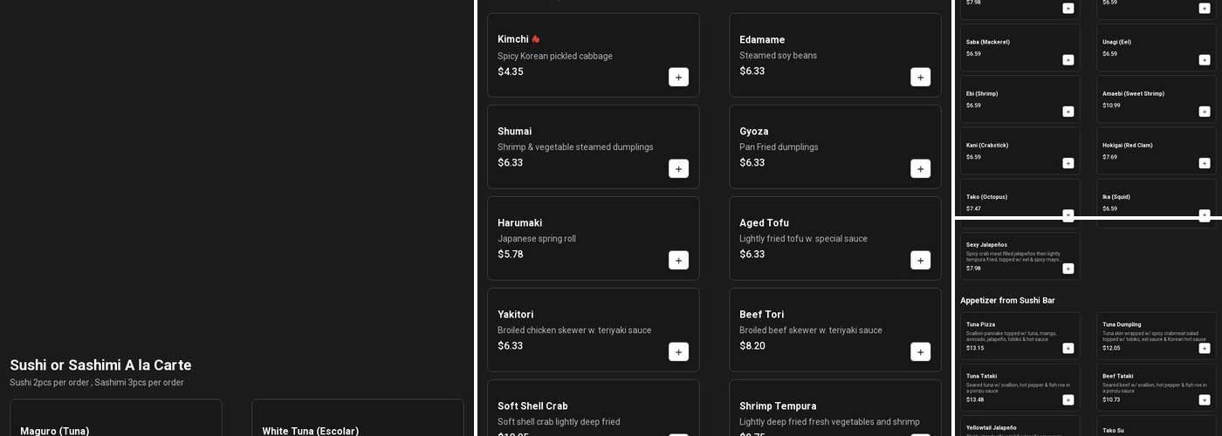Screen dimensions: 1222x436
Task: Add Yakitori chicken skewer
Action: 678,351
